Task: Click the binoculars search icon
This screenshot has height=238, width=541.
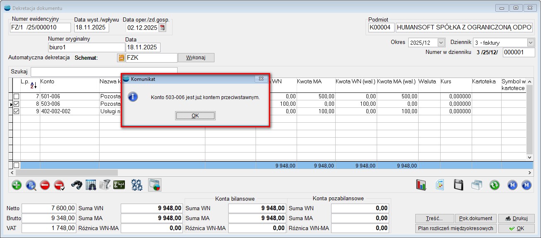Action: [x=77, y=185]
